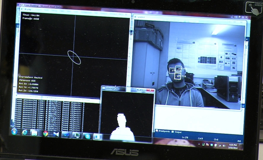This screenshot has height=160, width=263.
Task: Close the colorsegment window
Action: pos(151,90)
